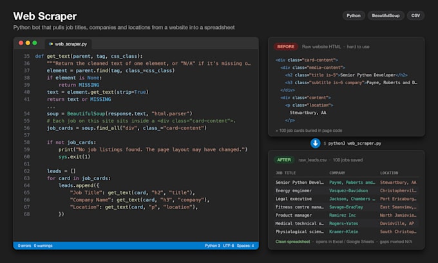
Task: Select the web_scraper.py editor tab
Action: pyautogui.click(x=68, y=44)
